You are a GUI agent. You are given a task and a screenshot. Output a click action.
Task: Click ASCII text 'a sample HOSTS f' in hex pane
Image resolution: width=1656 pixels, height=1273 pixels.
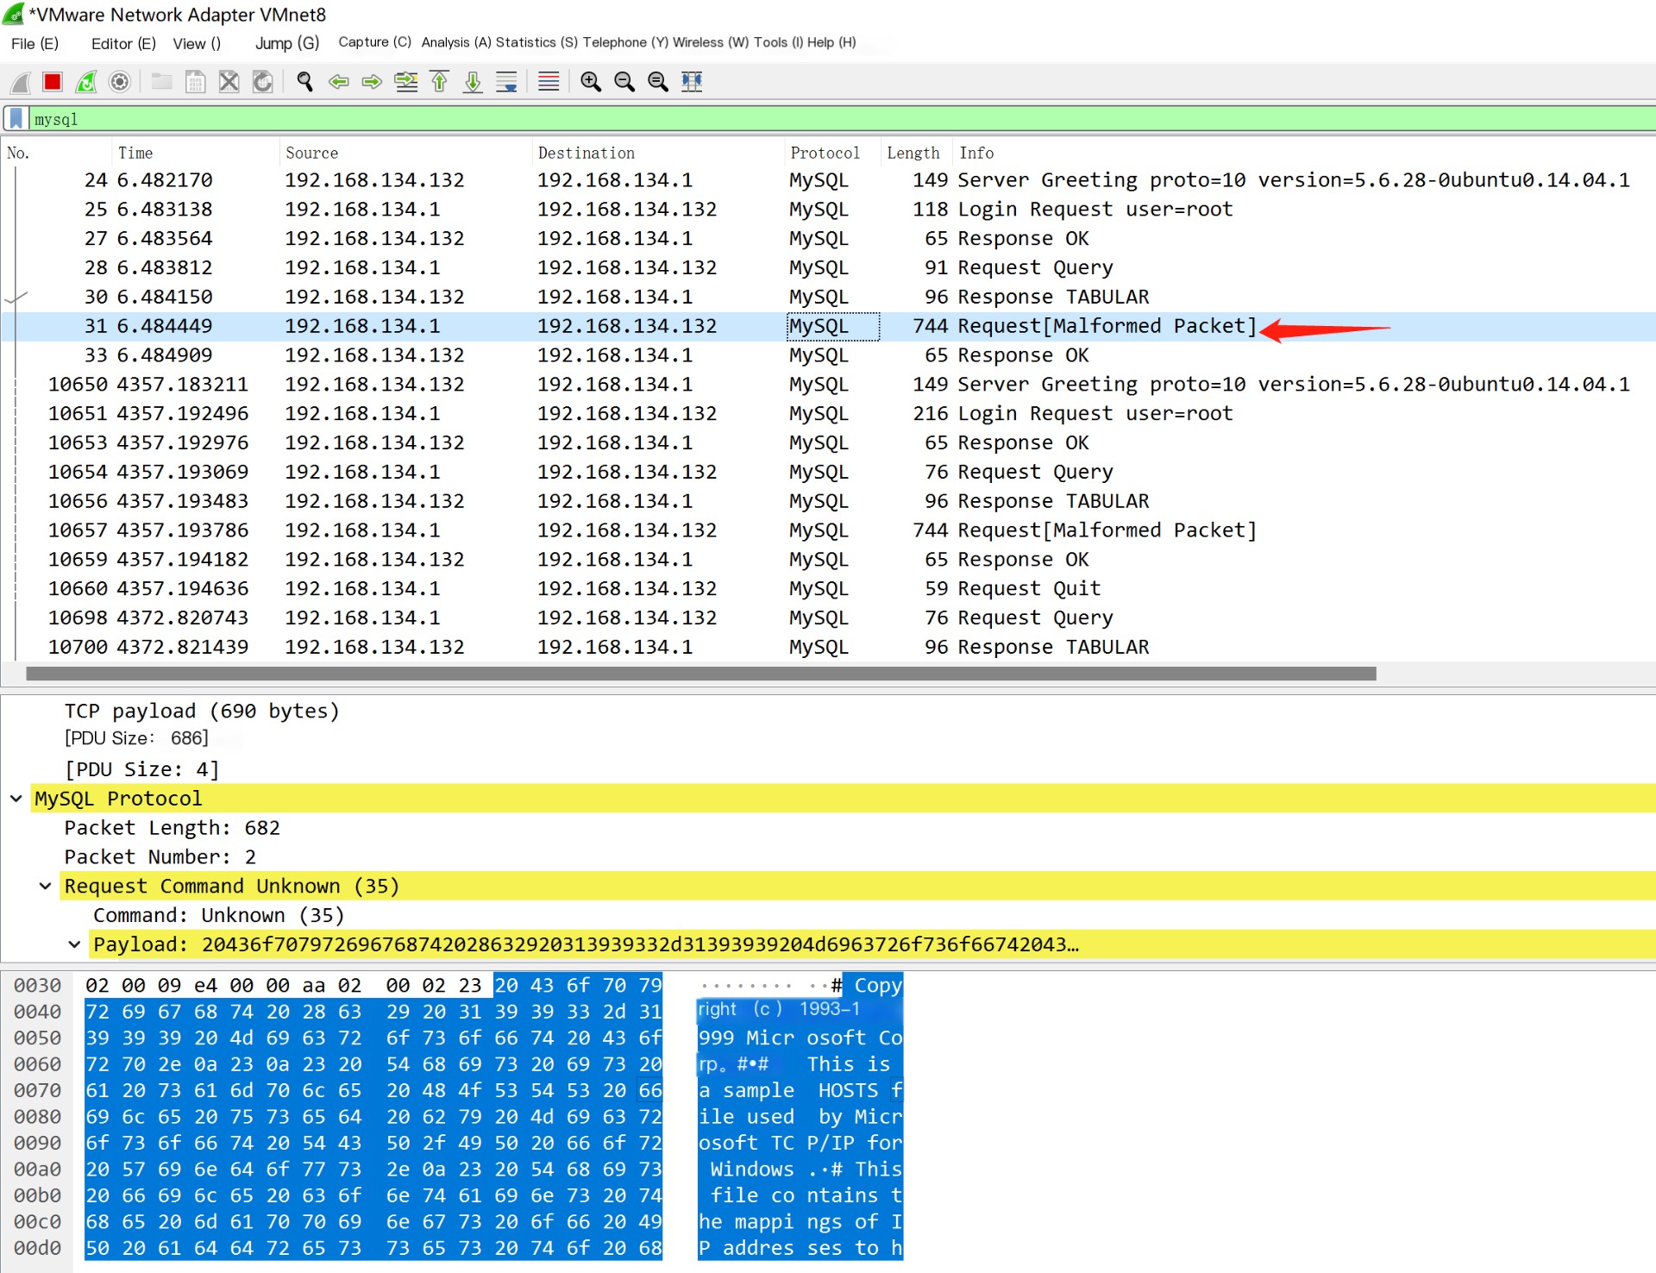[x=800, y=1091]
